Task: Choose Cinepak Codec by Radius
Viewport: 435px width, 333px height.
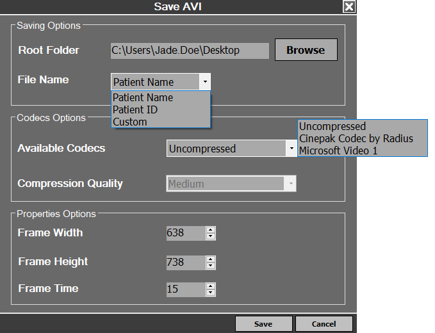Action: click(x=356, y=138)
